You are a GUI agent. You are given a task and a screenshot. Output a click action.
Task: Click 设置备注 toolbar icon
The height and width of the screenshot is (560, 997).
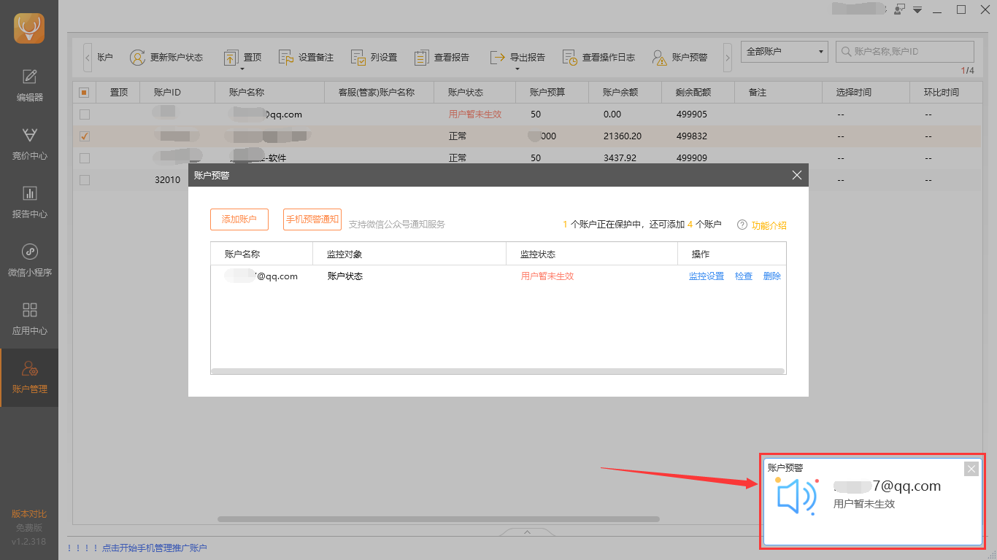click(287, 58)
